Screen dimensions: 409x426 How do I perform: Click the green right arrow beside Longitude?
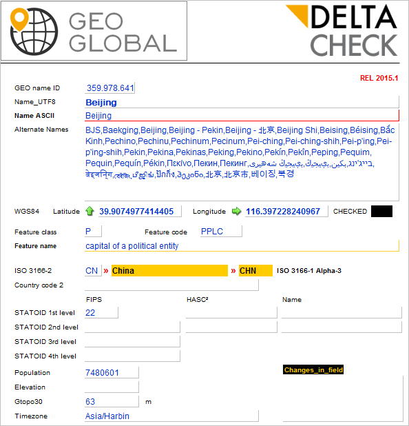click(x=236, y=211)
